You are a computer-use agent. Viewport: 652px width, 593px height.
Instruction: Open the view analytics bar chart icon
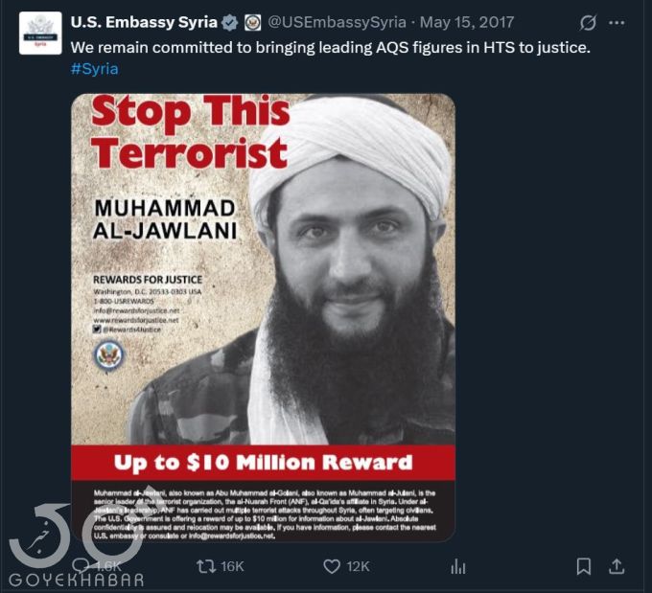pos(457,566)
